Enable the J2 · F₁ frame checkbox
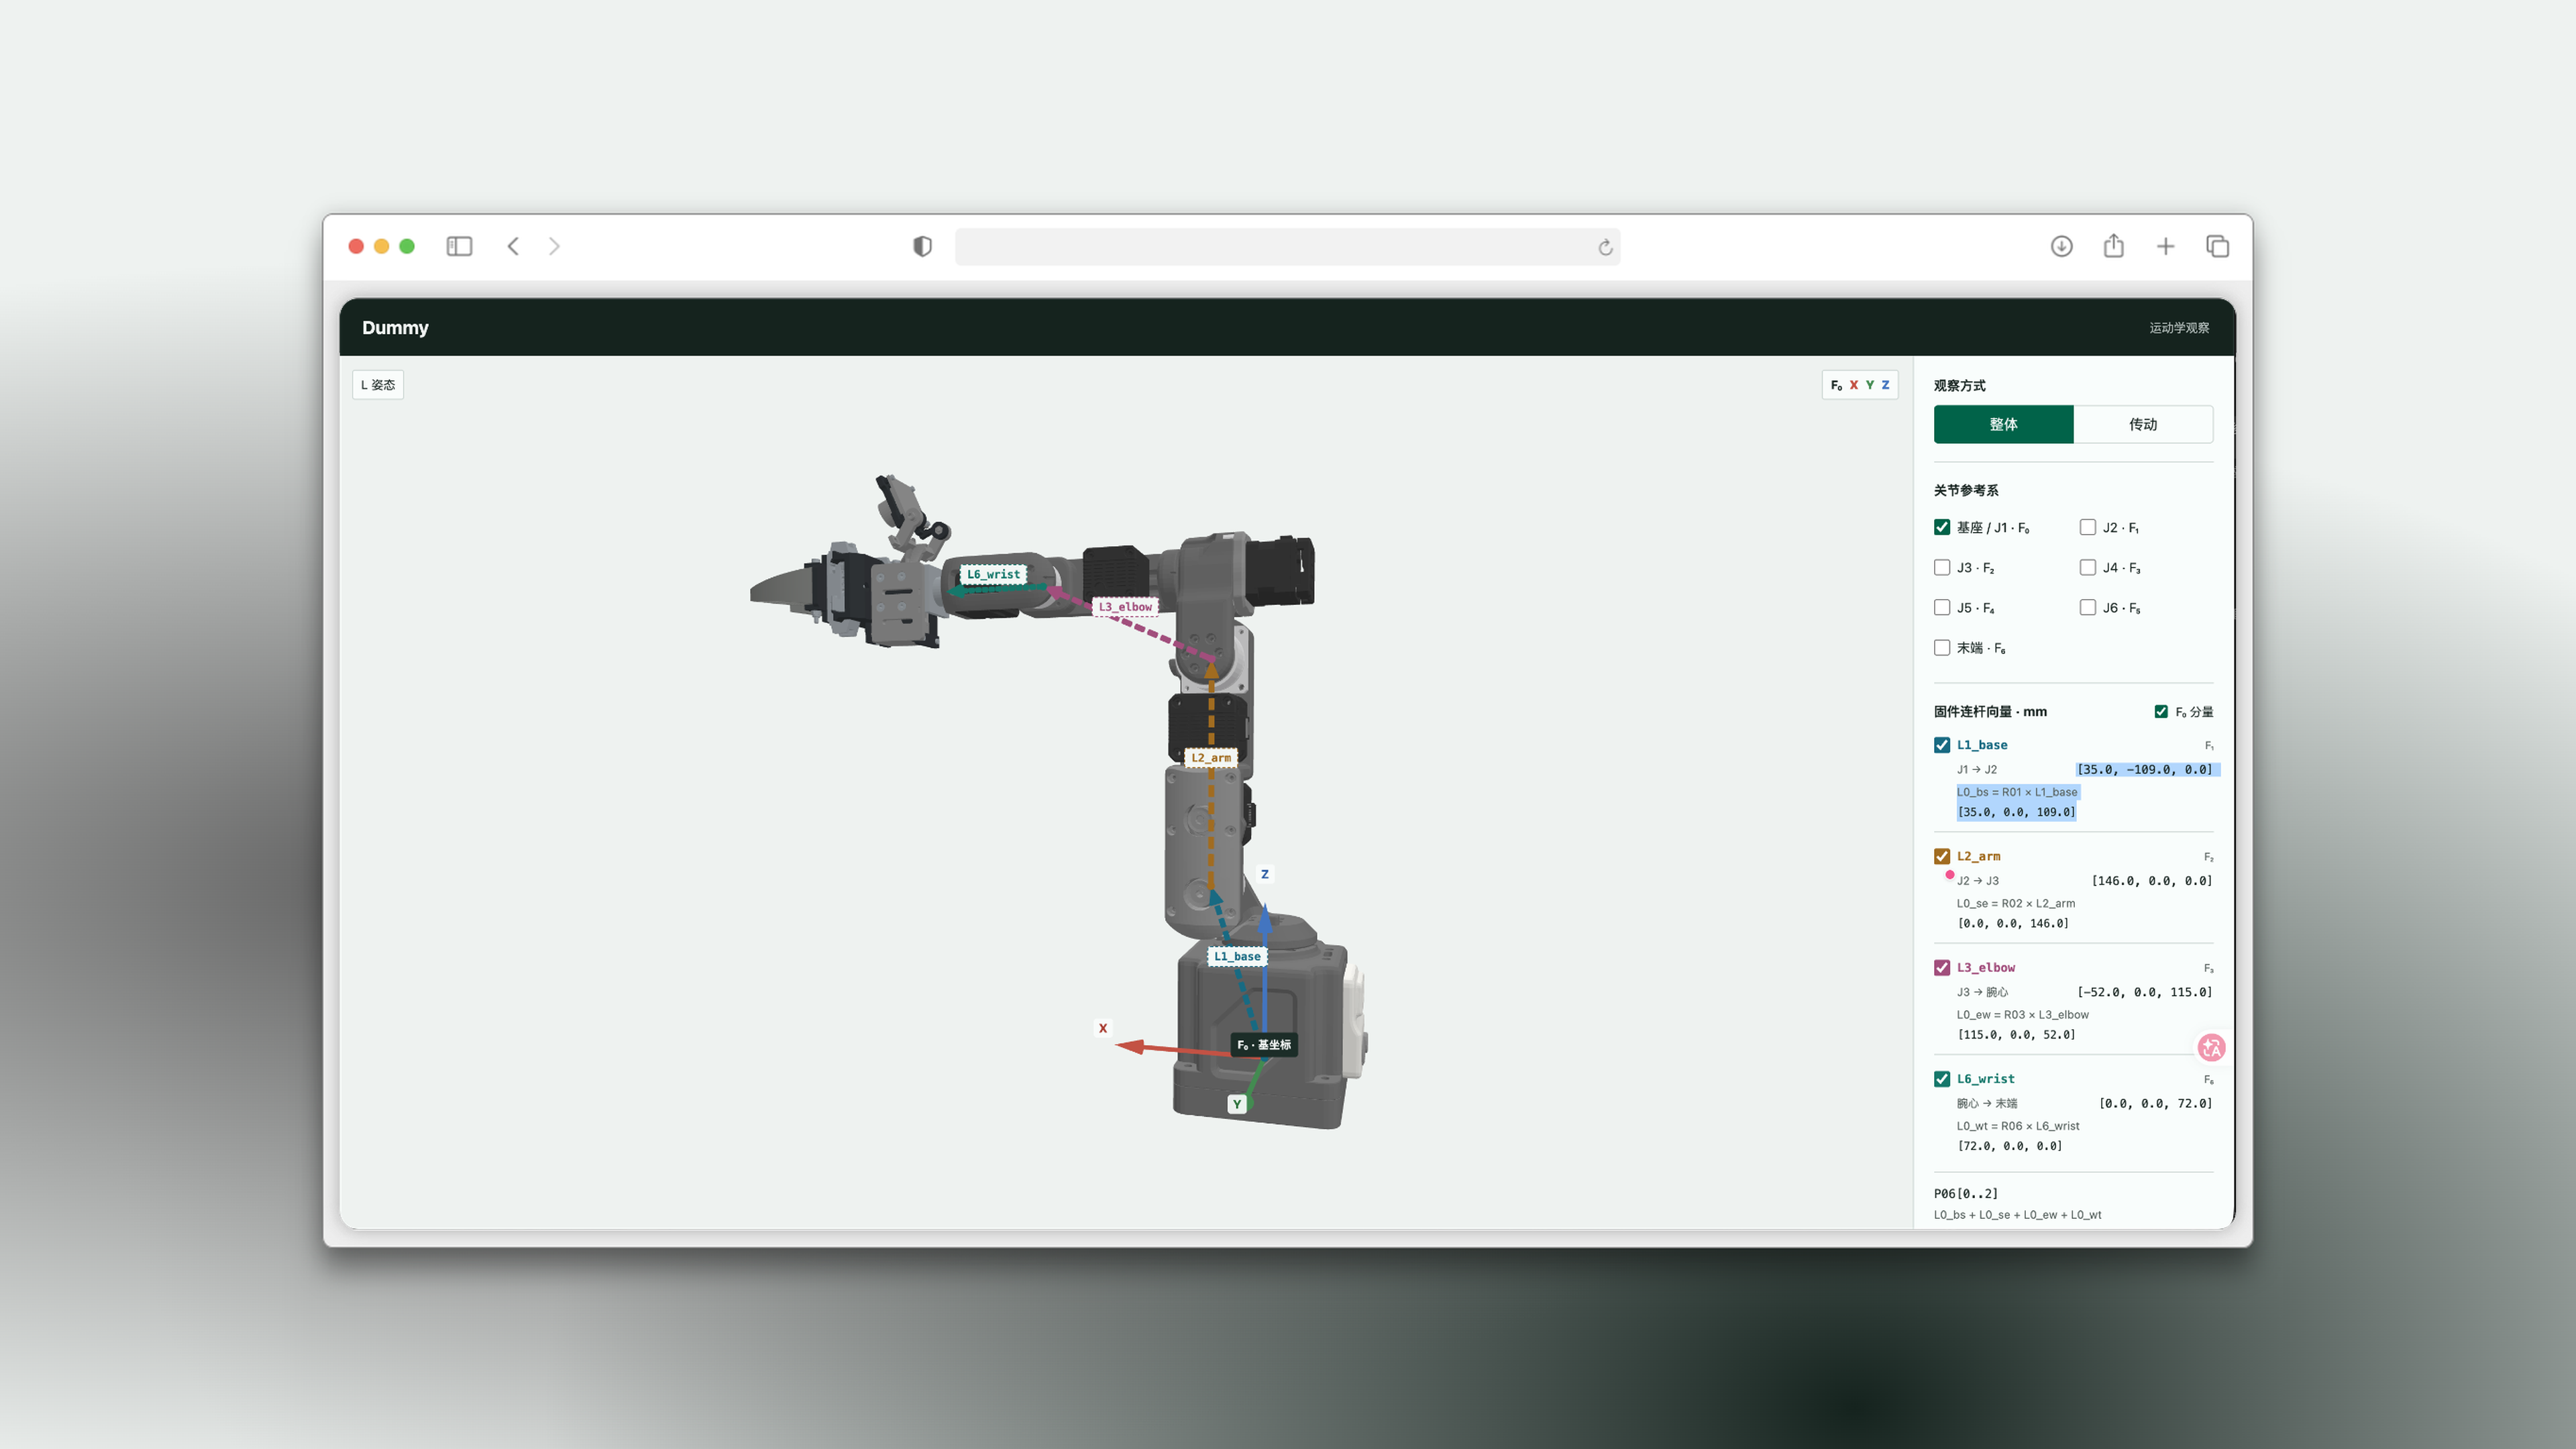 click(2087, 527)
